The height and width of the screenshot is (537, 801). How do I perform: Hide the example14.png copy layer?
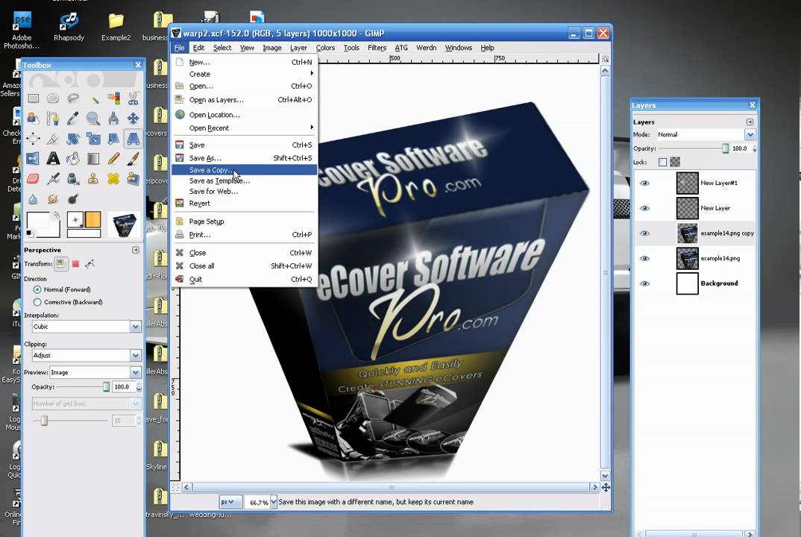click(644, 233)
